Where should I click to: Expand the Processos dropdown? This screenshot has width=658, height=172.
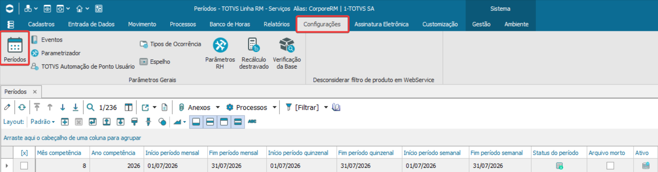coord(274,108)
